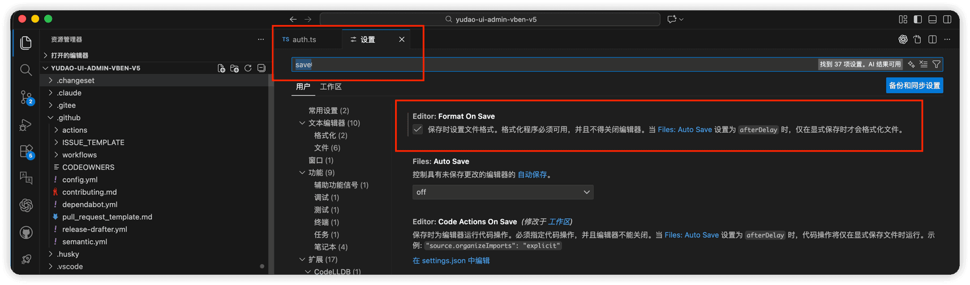The image size is (970, 285).
Task: Click the rocket icon in activity bar
Action: point(26,259)
